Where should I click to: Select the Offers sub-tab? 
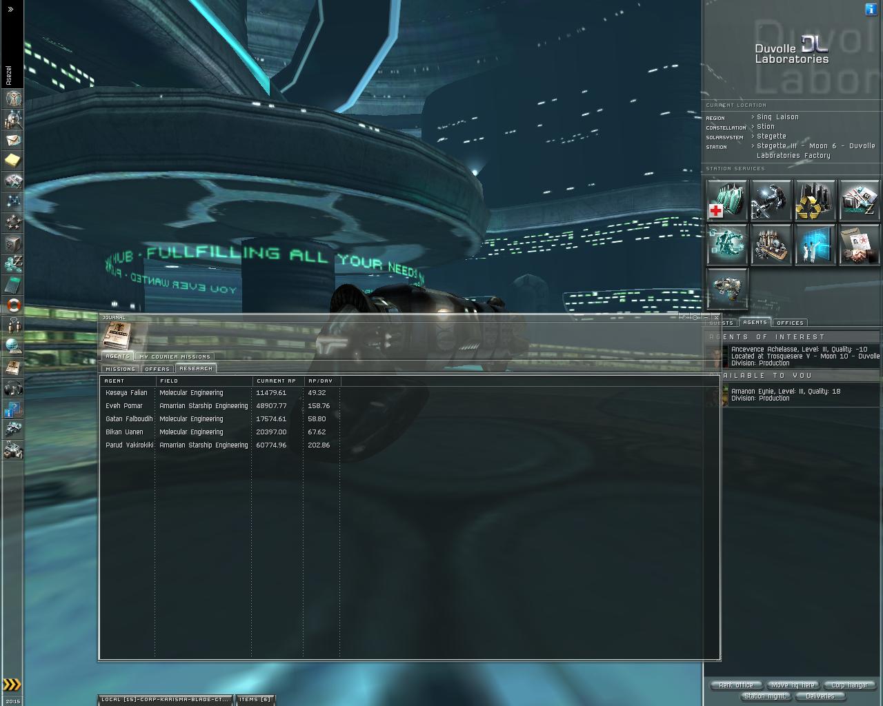click(x=157, y=369)
